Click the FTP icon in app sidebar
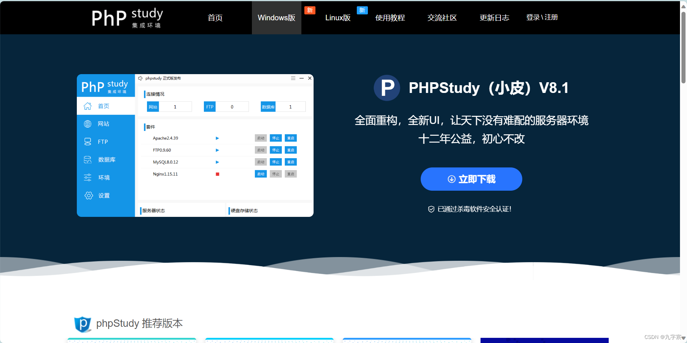The image size is (687, 343). click(88, 142)
